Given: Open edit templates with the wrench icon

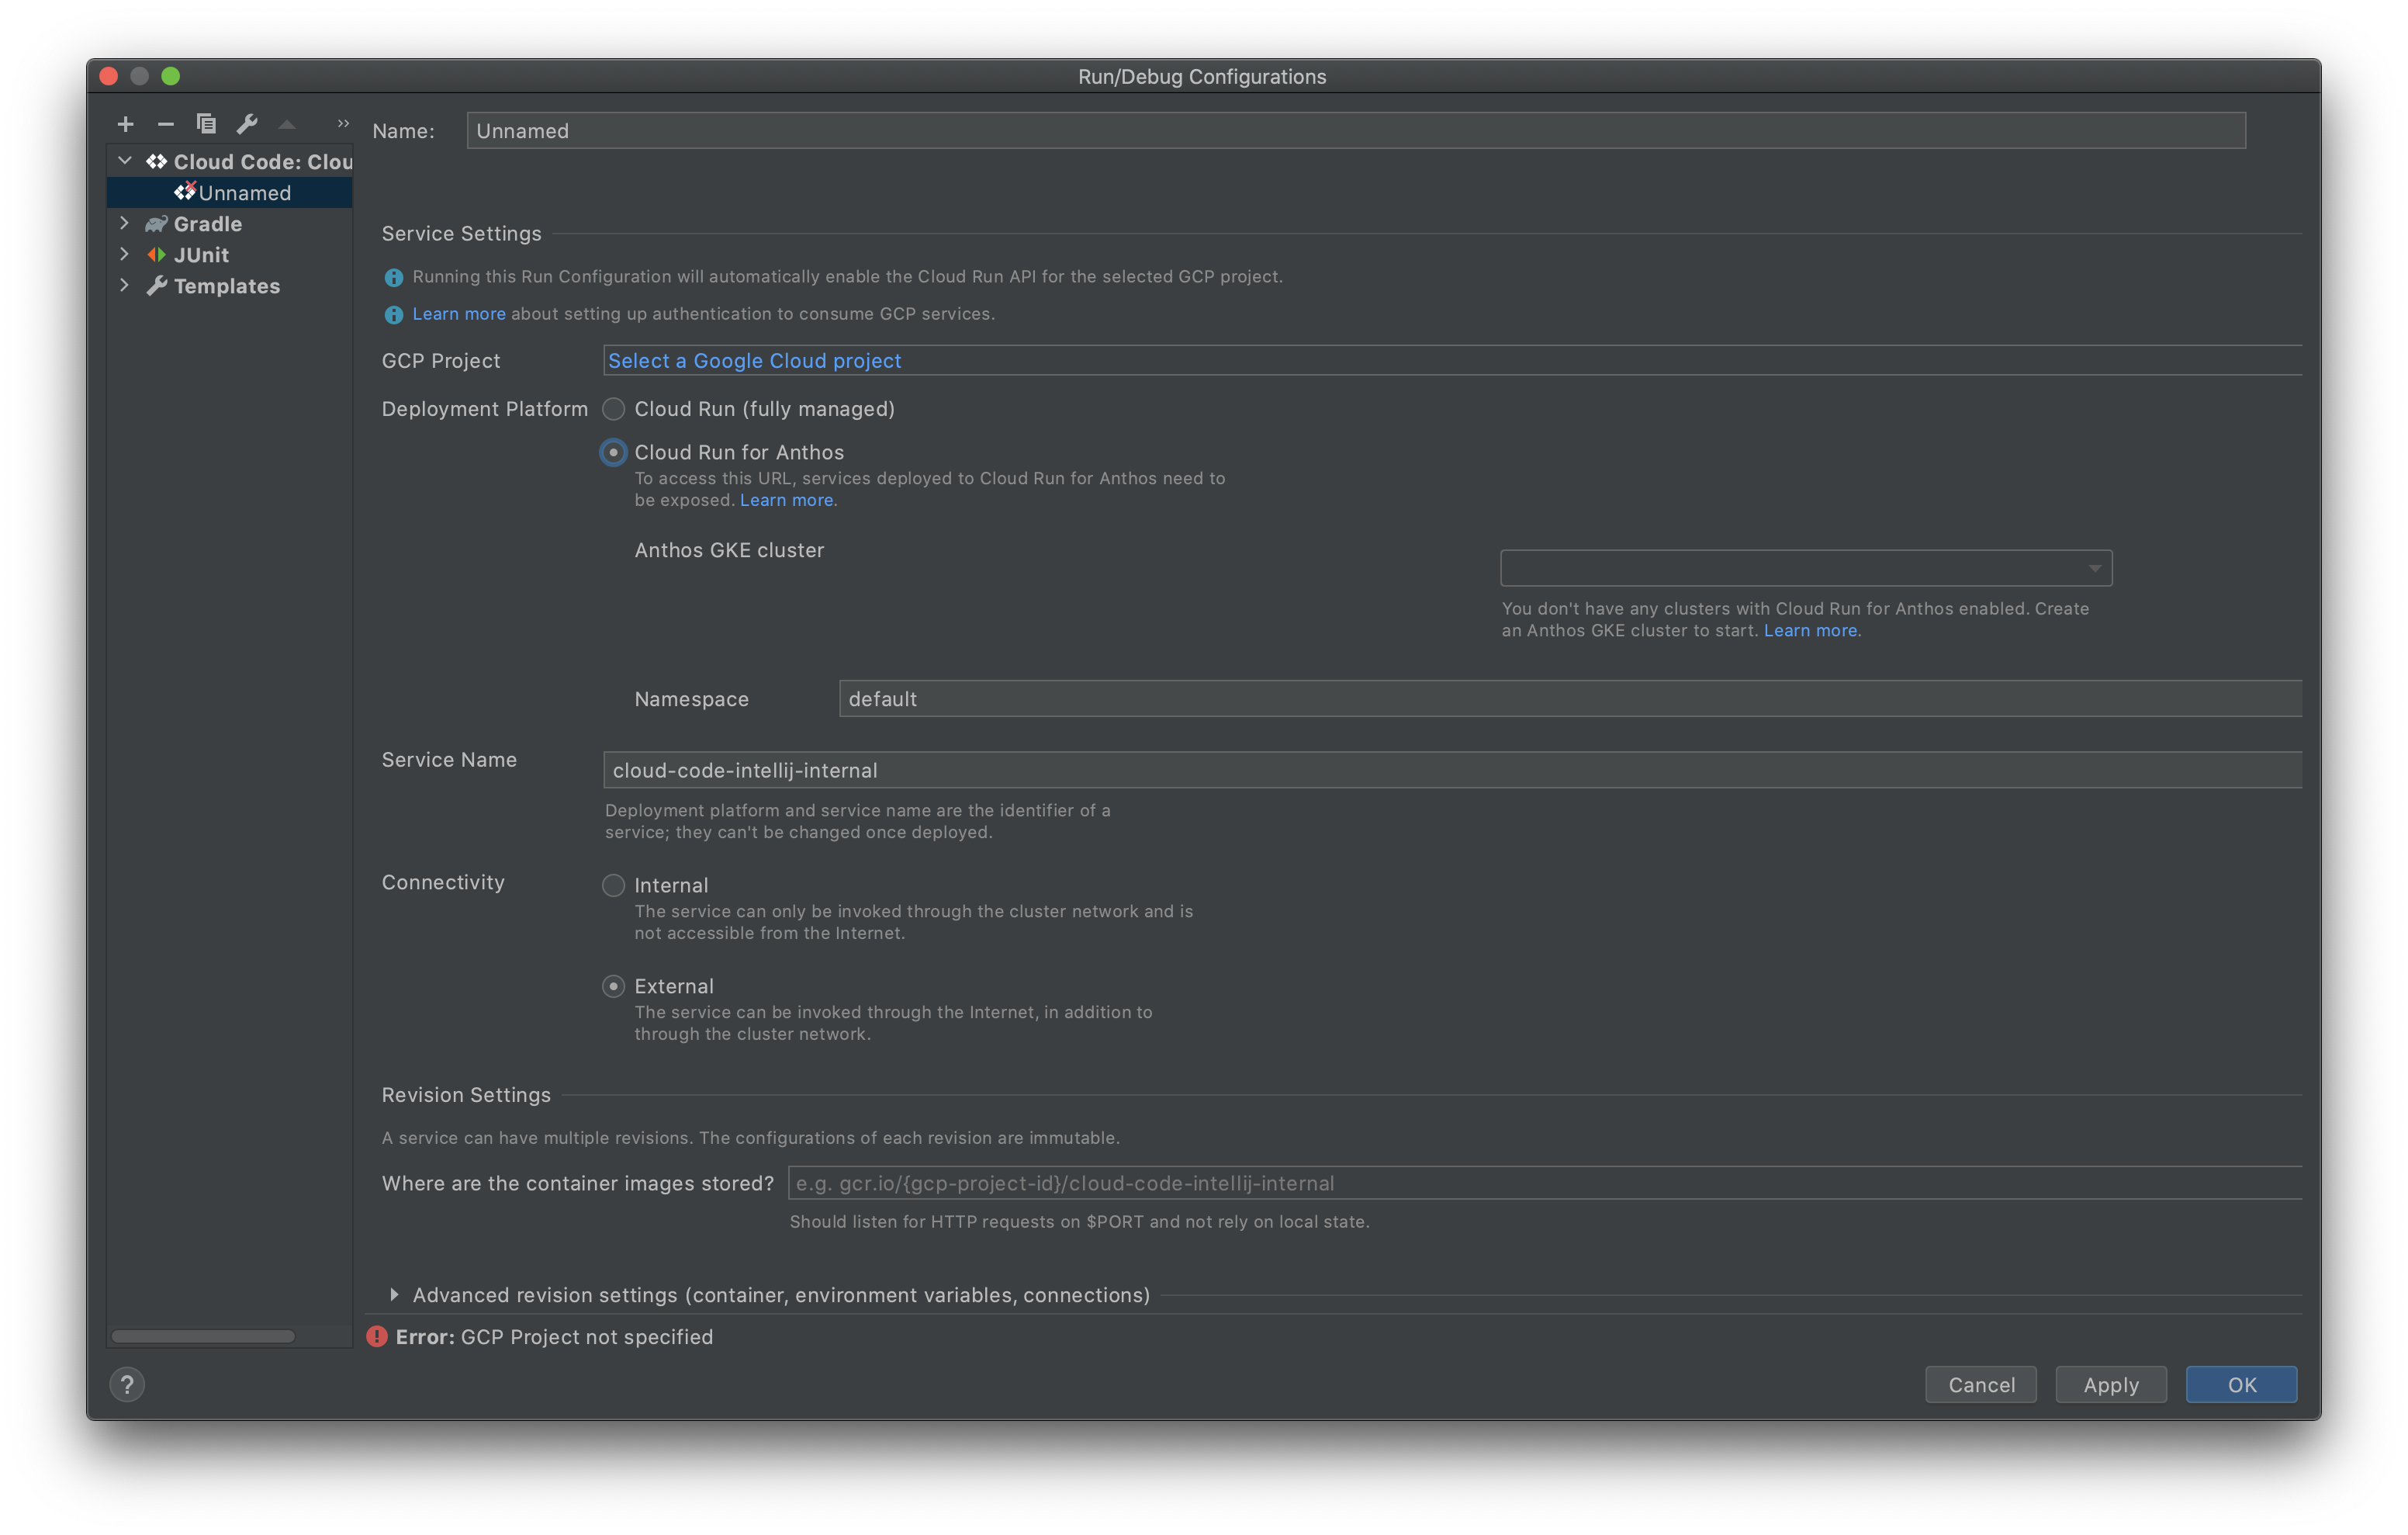Looking at the screenshot, I should pos(246,123).
